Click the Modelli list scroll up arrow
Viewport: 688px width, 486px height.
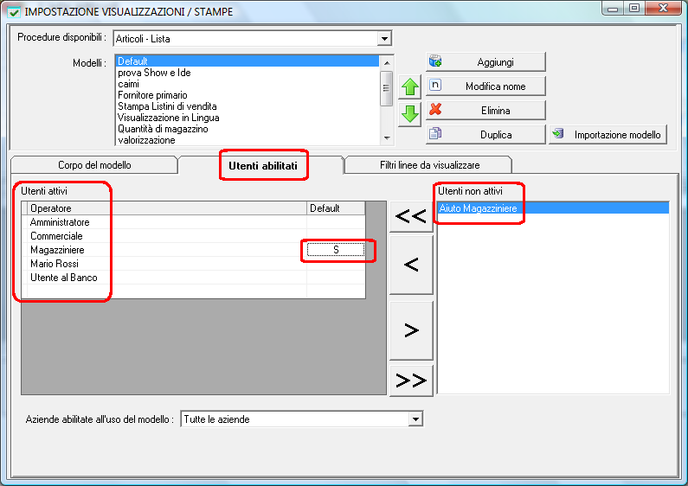coord(387,63)
